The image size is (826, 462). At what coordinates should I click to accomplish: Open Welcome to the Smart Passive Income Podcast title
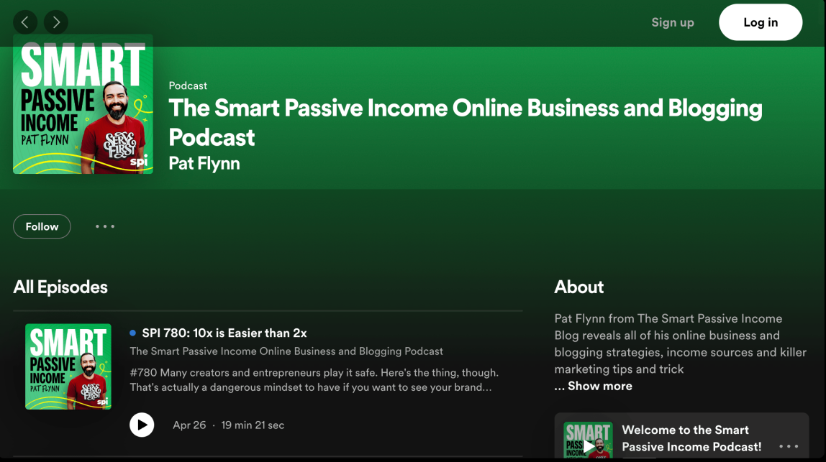pyautogui.click(x=691, y=438)
